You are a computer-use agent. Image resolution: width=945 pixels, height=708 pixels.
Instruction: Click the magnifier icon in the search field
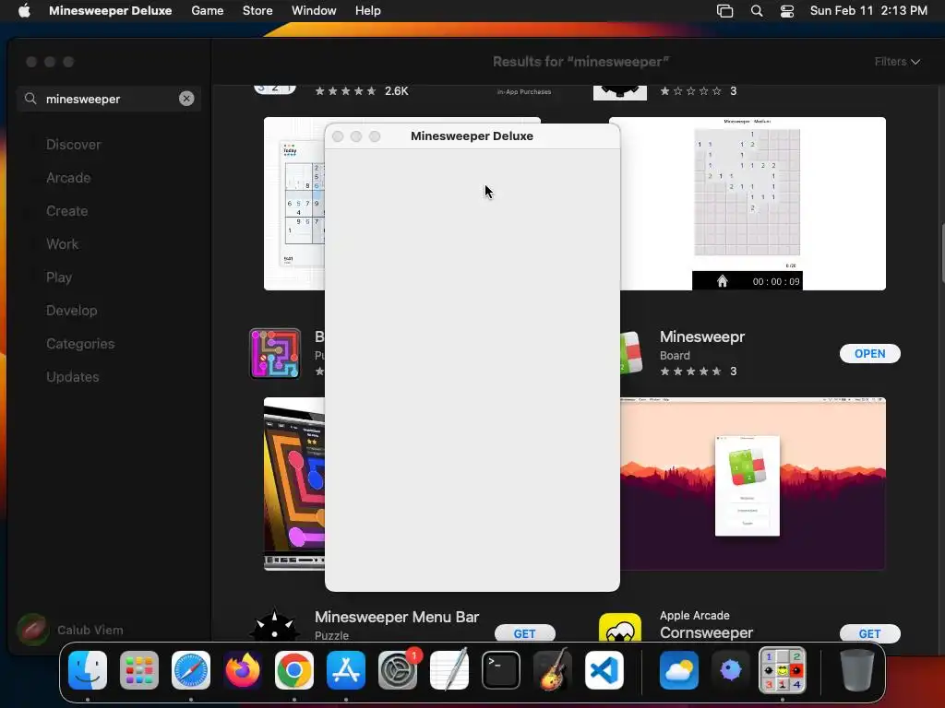point(30,98)
